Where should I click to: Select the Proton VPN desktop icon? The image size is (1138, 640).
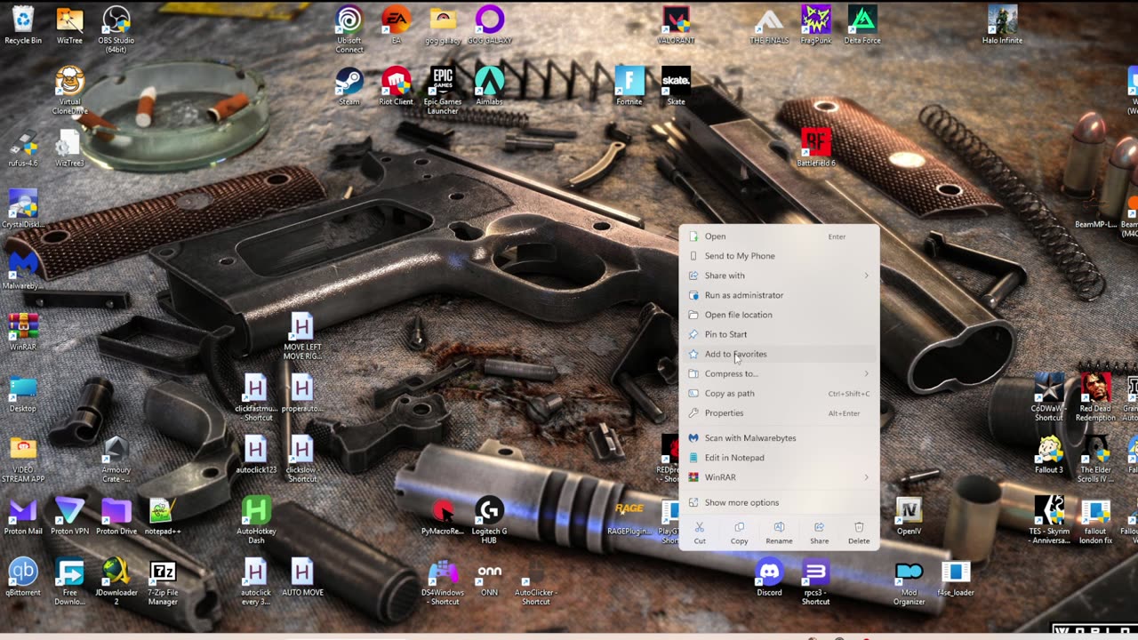coord(69,516)
